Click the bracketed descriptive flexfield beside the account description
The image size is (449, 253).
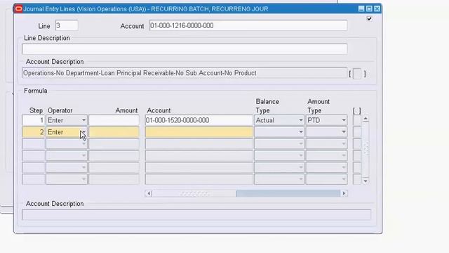click(357, 74)
